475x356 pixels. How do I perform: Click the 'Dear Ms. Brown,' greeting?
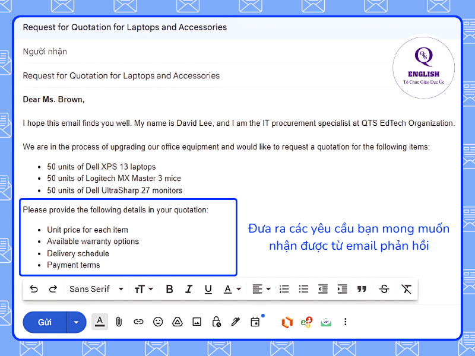click(x=53, y=99)
